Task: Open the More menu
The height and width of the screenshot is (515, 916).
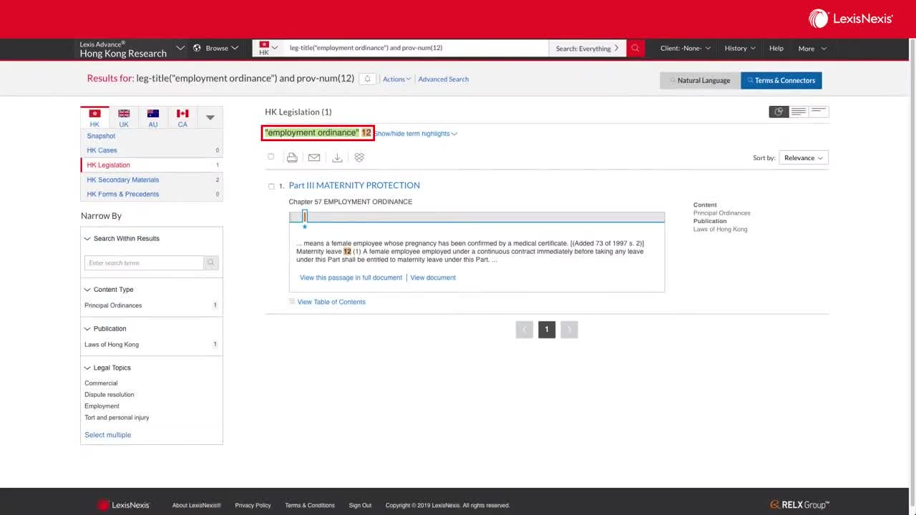Action: tap(812, 48)
